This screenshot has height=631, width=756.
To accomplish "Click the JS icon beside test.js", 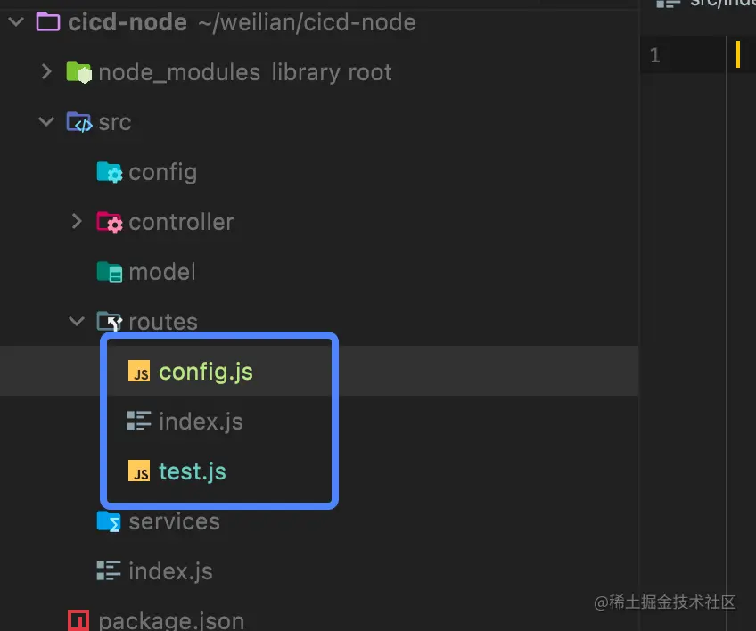I will click(139, 471).
